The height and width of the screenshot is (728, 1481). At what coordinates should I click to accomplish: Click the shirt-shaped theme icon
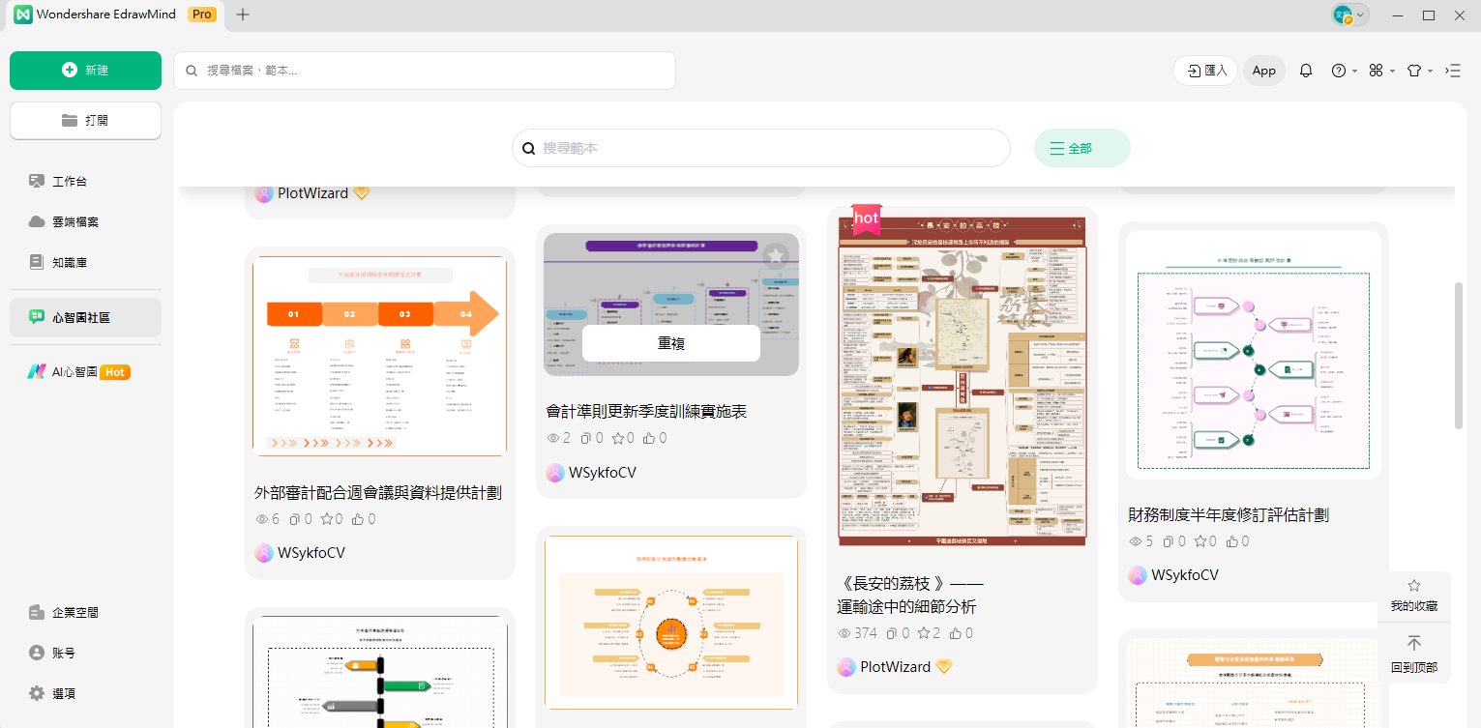pyautogui.click(x=1413, y=71)
